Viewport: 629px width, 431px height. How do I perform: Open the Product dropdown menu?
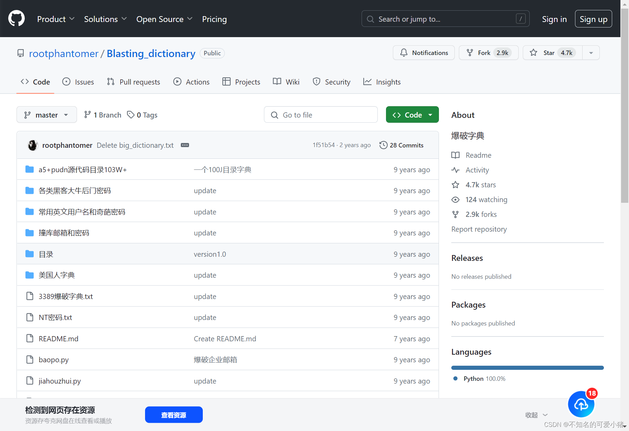(56, 19)
